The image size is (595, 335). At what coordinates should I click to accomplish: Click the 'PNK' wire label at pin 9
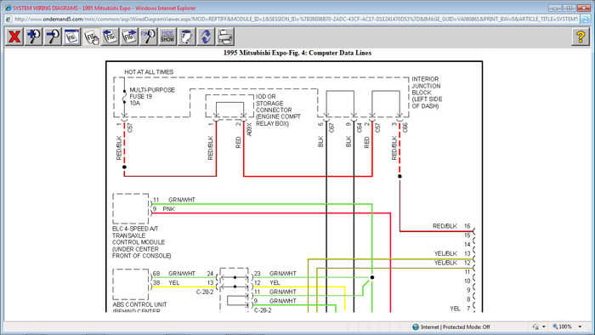pos(169,209)
